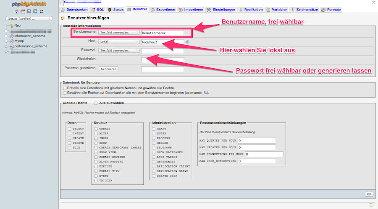The width and height of the screenshot is (378, 209).
Task: Click the Neu new database icon
Action: pyautogui.click(x=12, y=26)
